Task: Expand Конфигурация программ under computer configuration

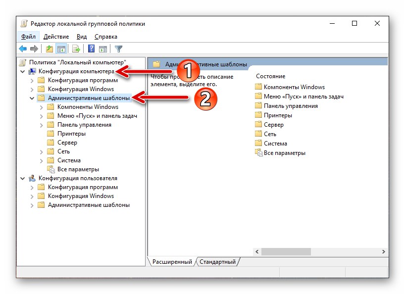Action: tap(32, 81)
